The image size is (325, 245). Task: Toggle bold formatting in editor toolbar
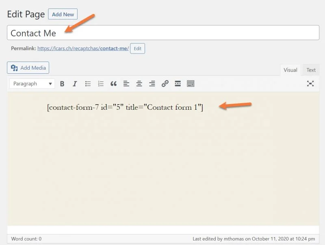[x=62, y=84]
